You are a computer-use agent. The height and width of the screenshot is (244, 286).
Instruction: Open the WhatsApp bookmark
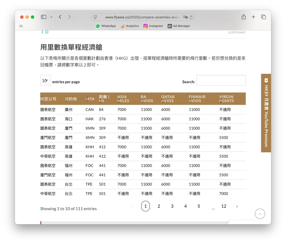[106, 26]
